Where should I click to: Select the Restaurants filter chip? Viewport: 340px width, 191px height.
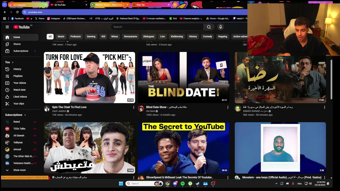pos(131,37)
